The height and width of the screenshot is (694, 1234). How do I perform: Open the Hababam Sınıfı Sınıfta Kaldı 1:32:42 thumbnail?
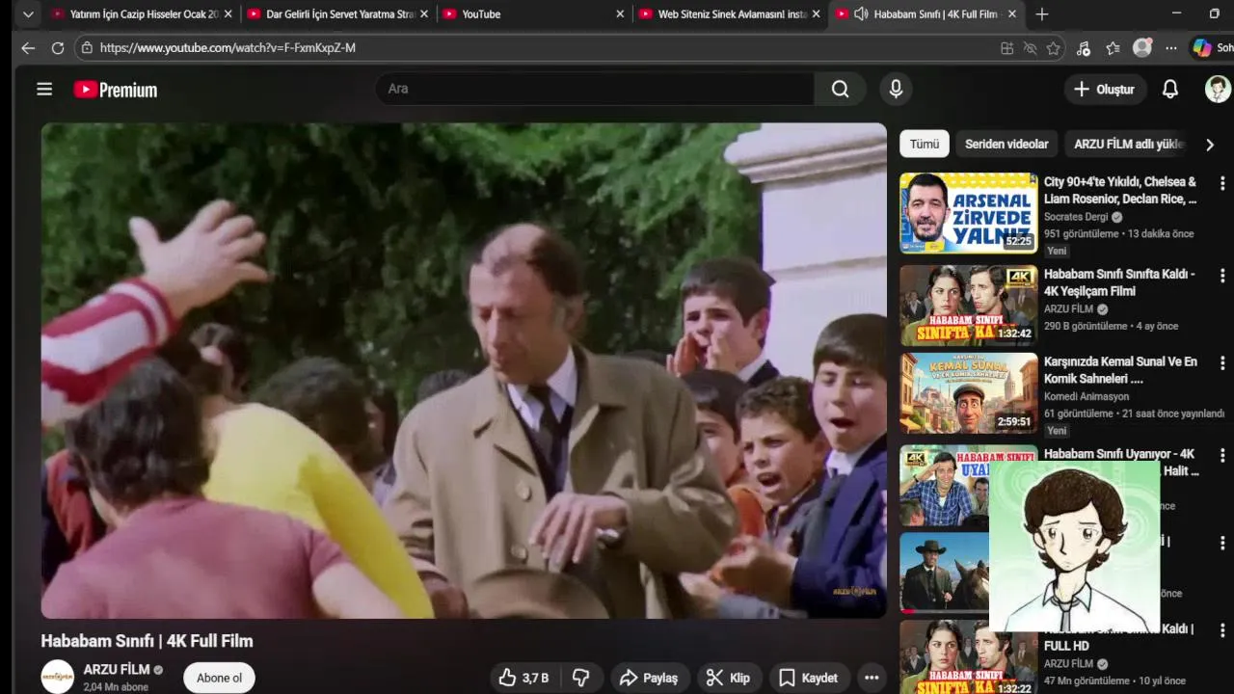pyautogui.click(x=969, y=306)
